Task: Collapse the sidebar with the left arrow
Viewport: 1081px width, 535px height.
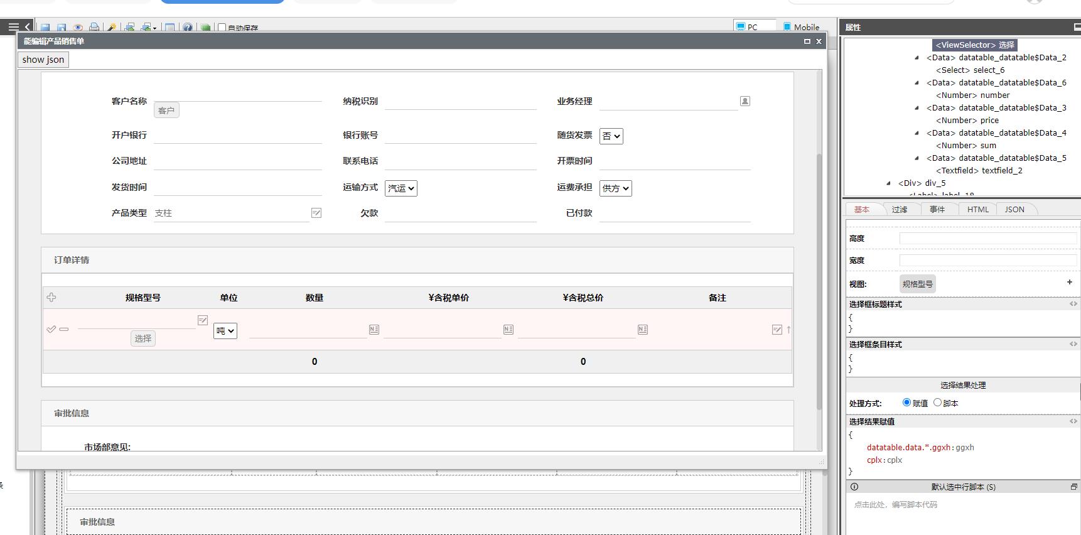Action: pos(28,26)
